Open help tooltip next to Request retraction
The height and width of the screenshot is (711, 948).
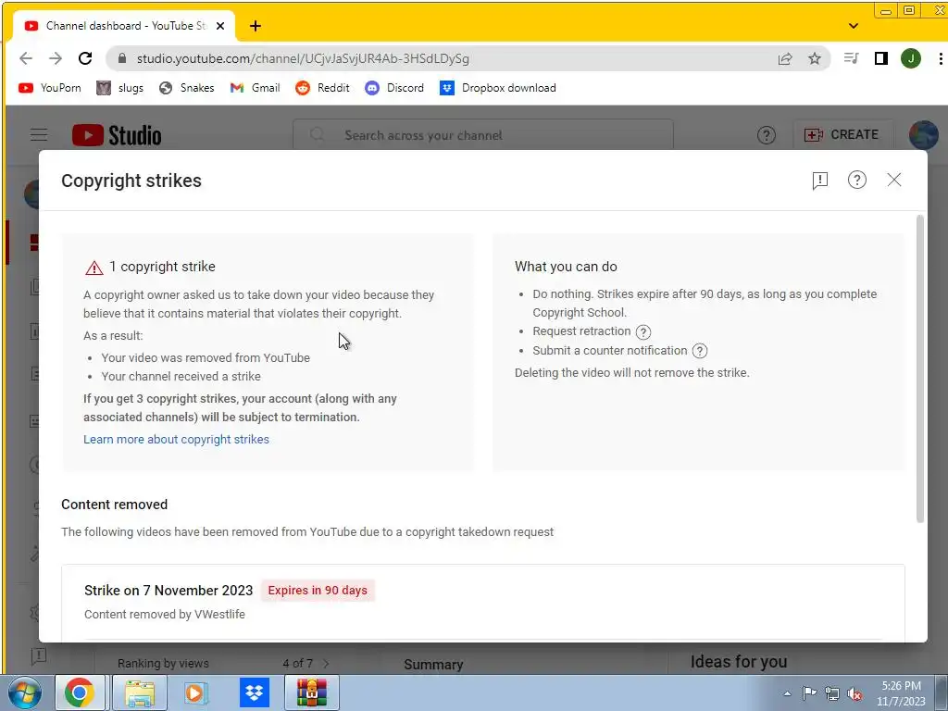643,332
